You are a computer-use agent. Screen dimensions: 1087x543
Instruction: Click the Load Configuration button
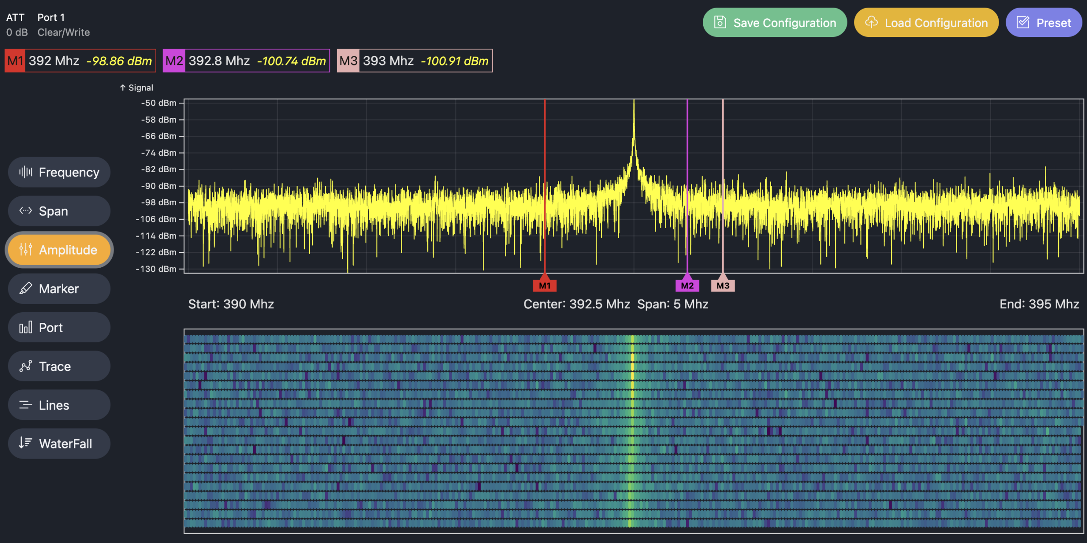[x=926, y=22]
